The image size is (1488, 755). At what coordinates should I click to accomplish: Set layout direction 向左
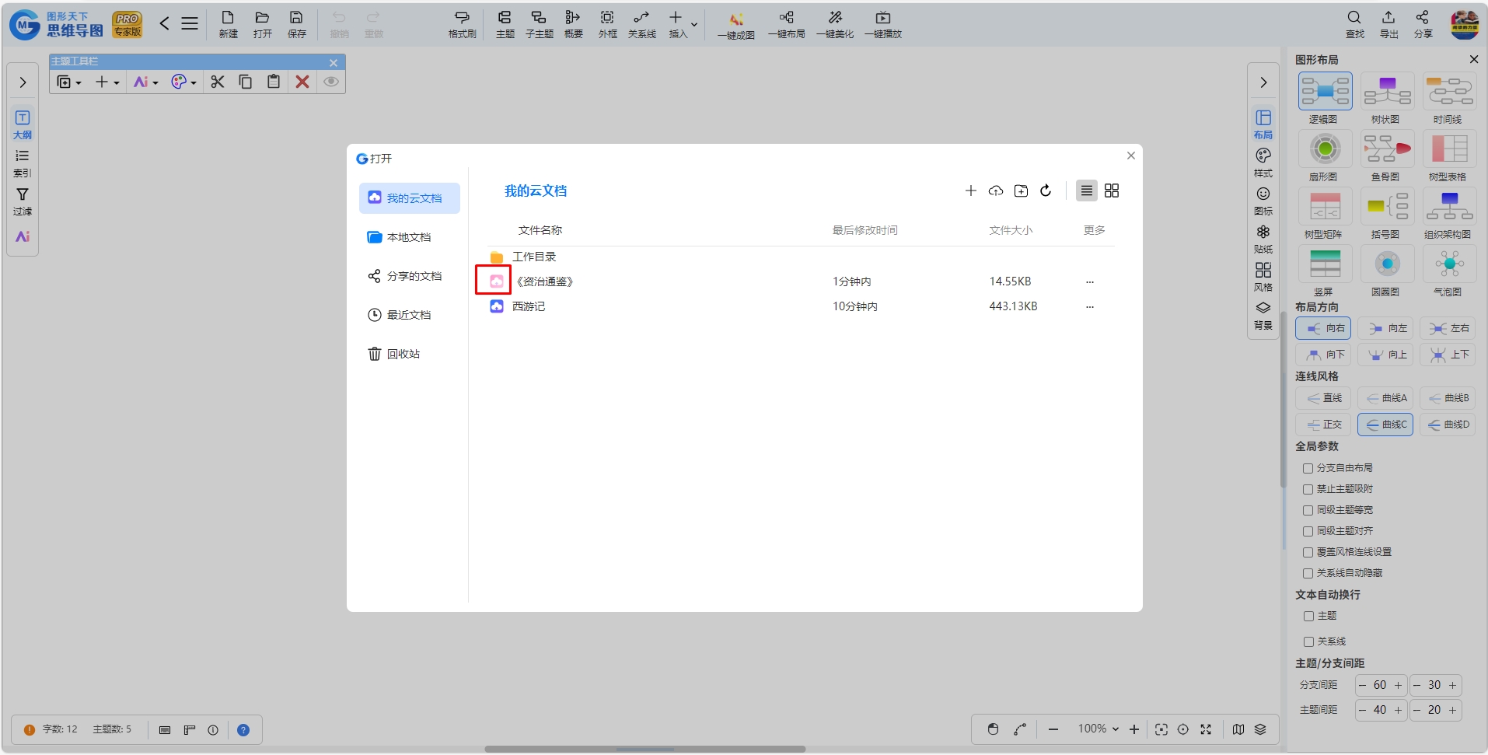[x=1385, y=328]
